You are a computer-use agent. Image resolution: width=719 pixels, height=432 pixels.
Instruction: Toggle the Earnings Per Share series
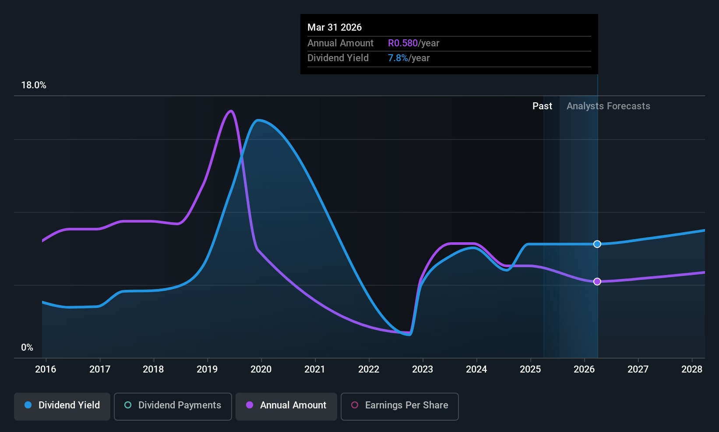[x=400, y=407]
